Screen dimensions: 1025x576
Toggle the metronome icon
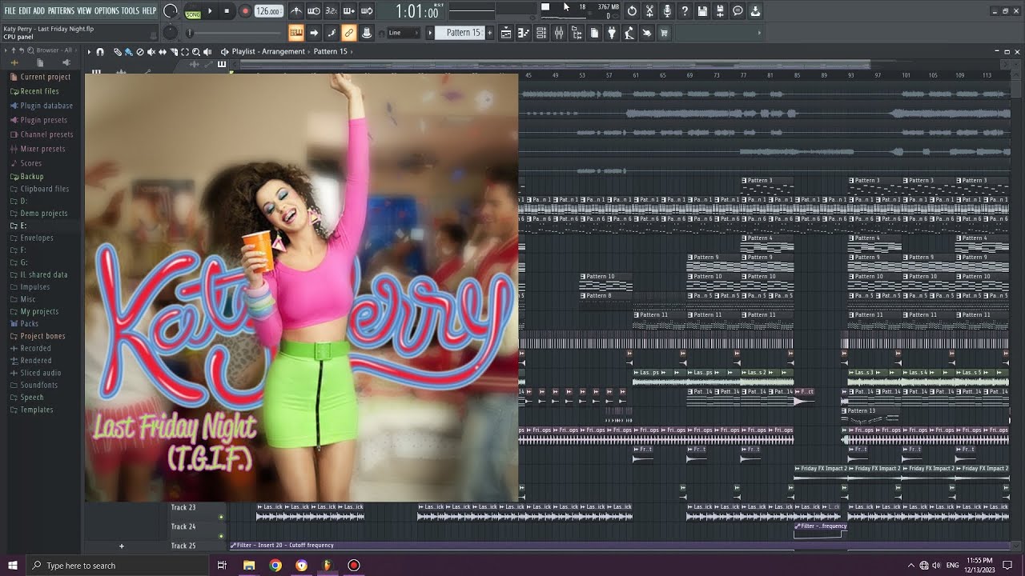click(x=295, y=11)
